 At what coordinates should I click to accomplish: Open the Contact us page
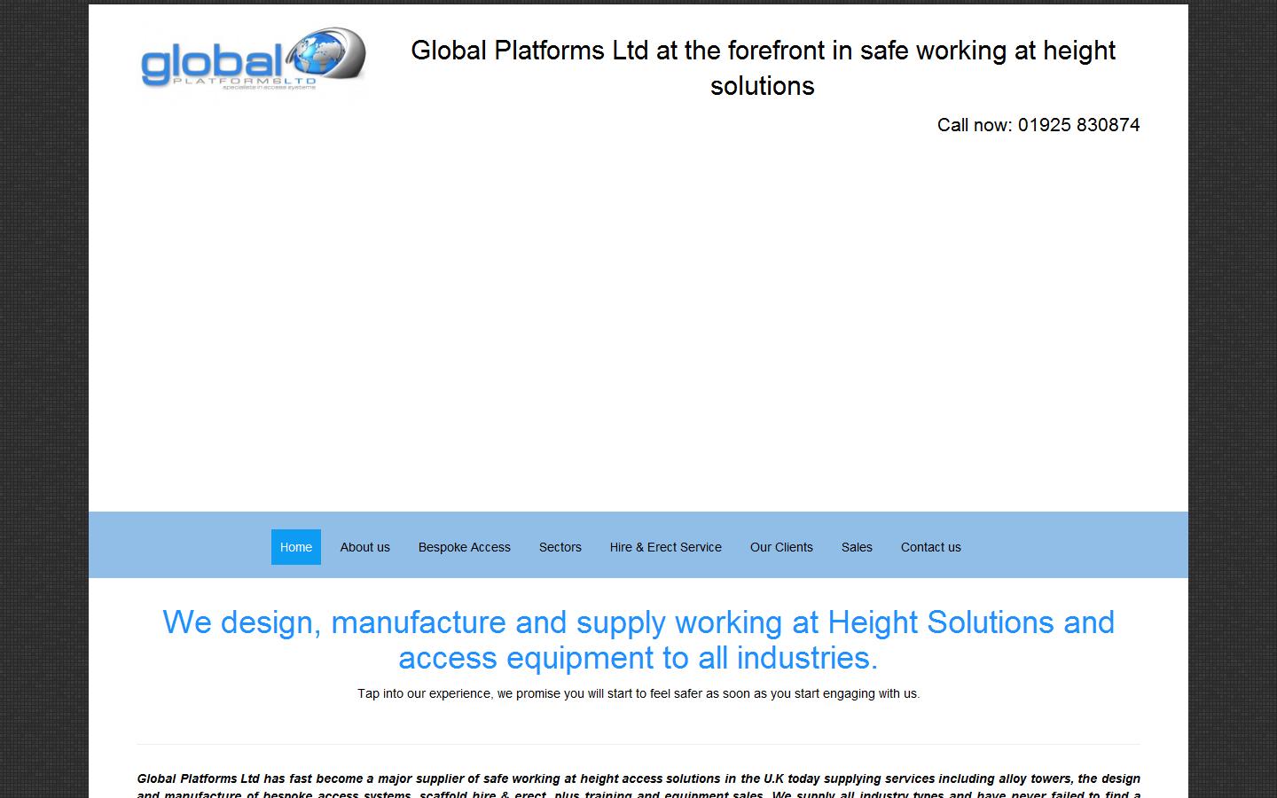point(930,547)
